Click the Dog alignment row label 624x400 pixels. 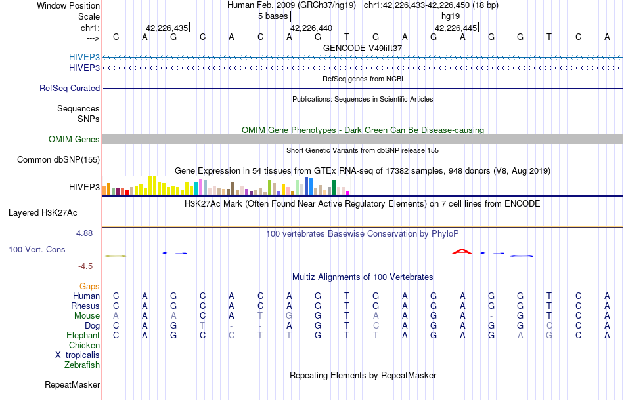92,326
